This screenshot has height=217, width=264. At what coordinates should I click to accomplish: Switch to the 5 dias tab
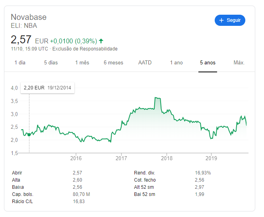click(x=51, y=63)
